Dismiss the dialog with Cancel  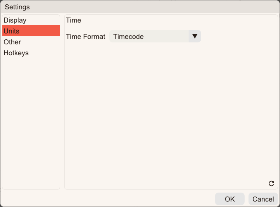pyautogui.click(x=263, y=199)
